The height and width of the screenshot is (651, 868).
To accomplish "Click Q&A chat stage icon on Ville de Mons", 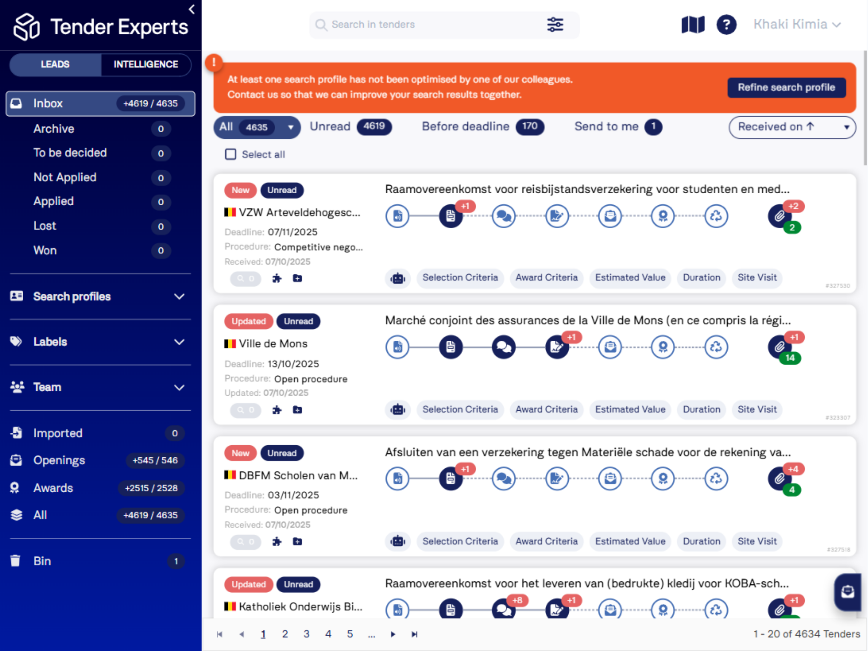I will click(503, 347).
